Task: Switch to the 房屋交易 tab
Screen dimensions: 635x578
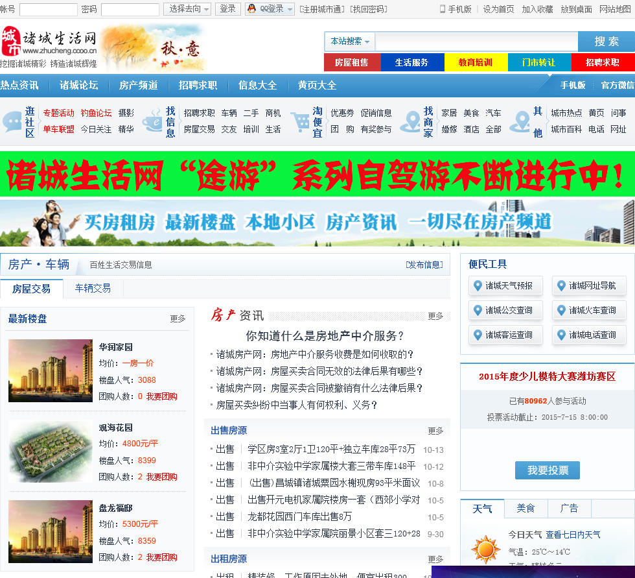Action: (x=32, y=289)
